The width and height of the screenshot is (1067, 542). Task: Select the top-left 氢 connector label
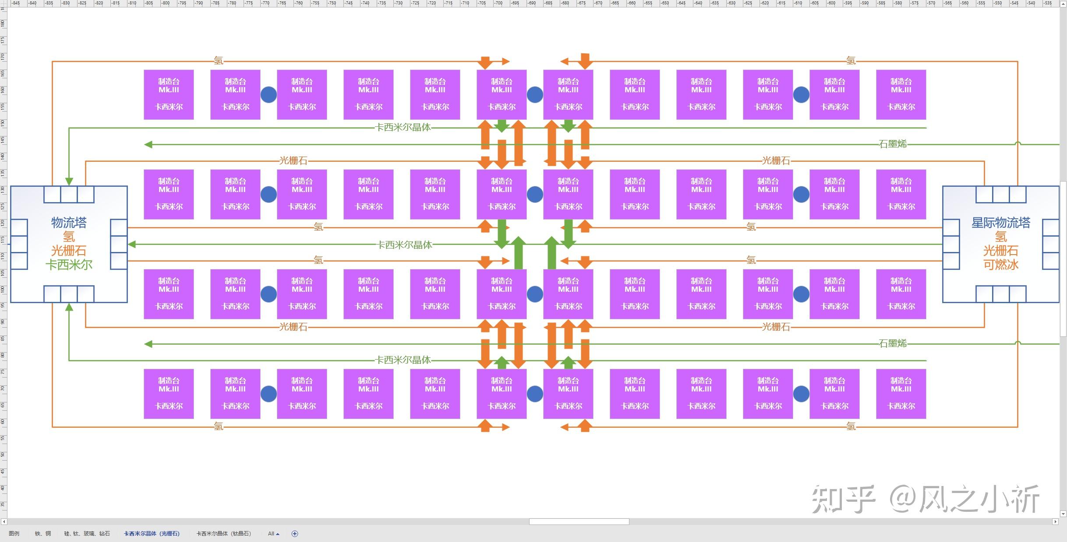point(219,61)
